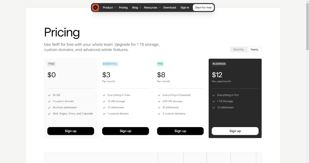Click the $0 price text
Screen dimensions: 309x163
pos(51,75)
